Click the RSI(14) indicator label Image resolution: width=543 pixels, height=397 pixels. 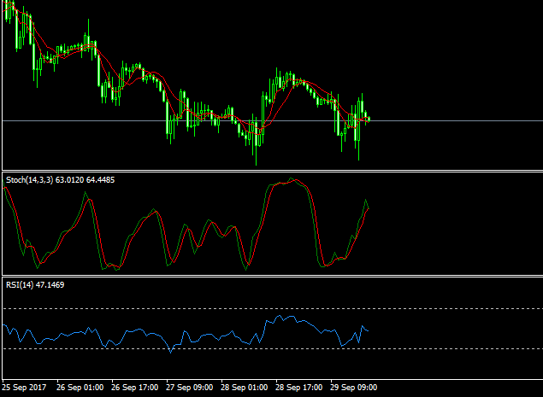pos(19,283)
